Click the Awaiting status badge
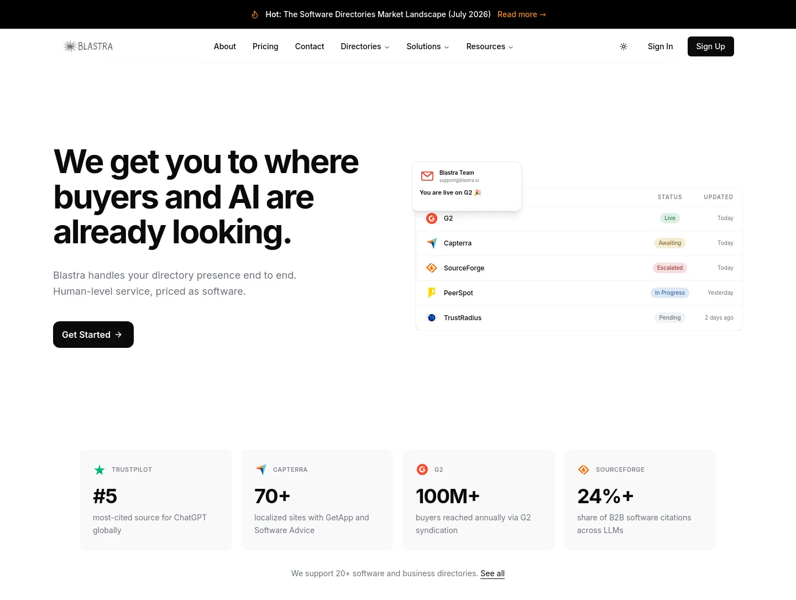The width and height of the screenshot is (796, 600). pos(670,243)
